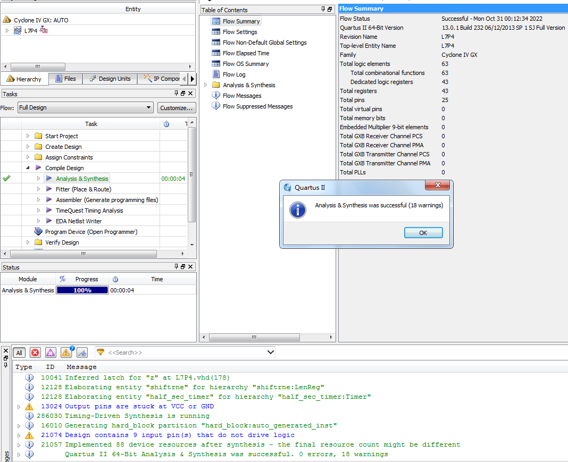Toggle the error messages filter (red X)
568x462 pixels.
pyautogui.click(x=35, y=352)
